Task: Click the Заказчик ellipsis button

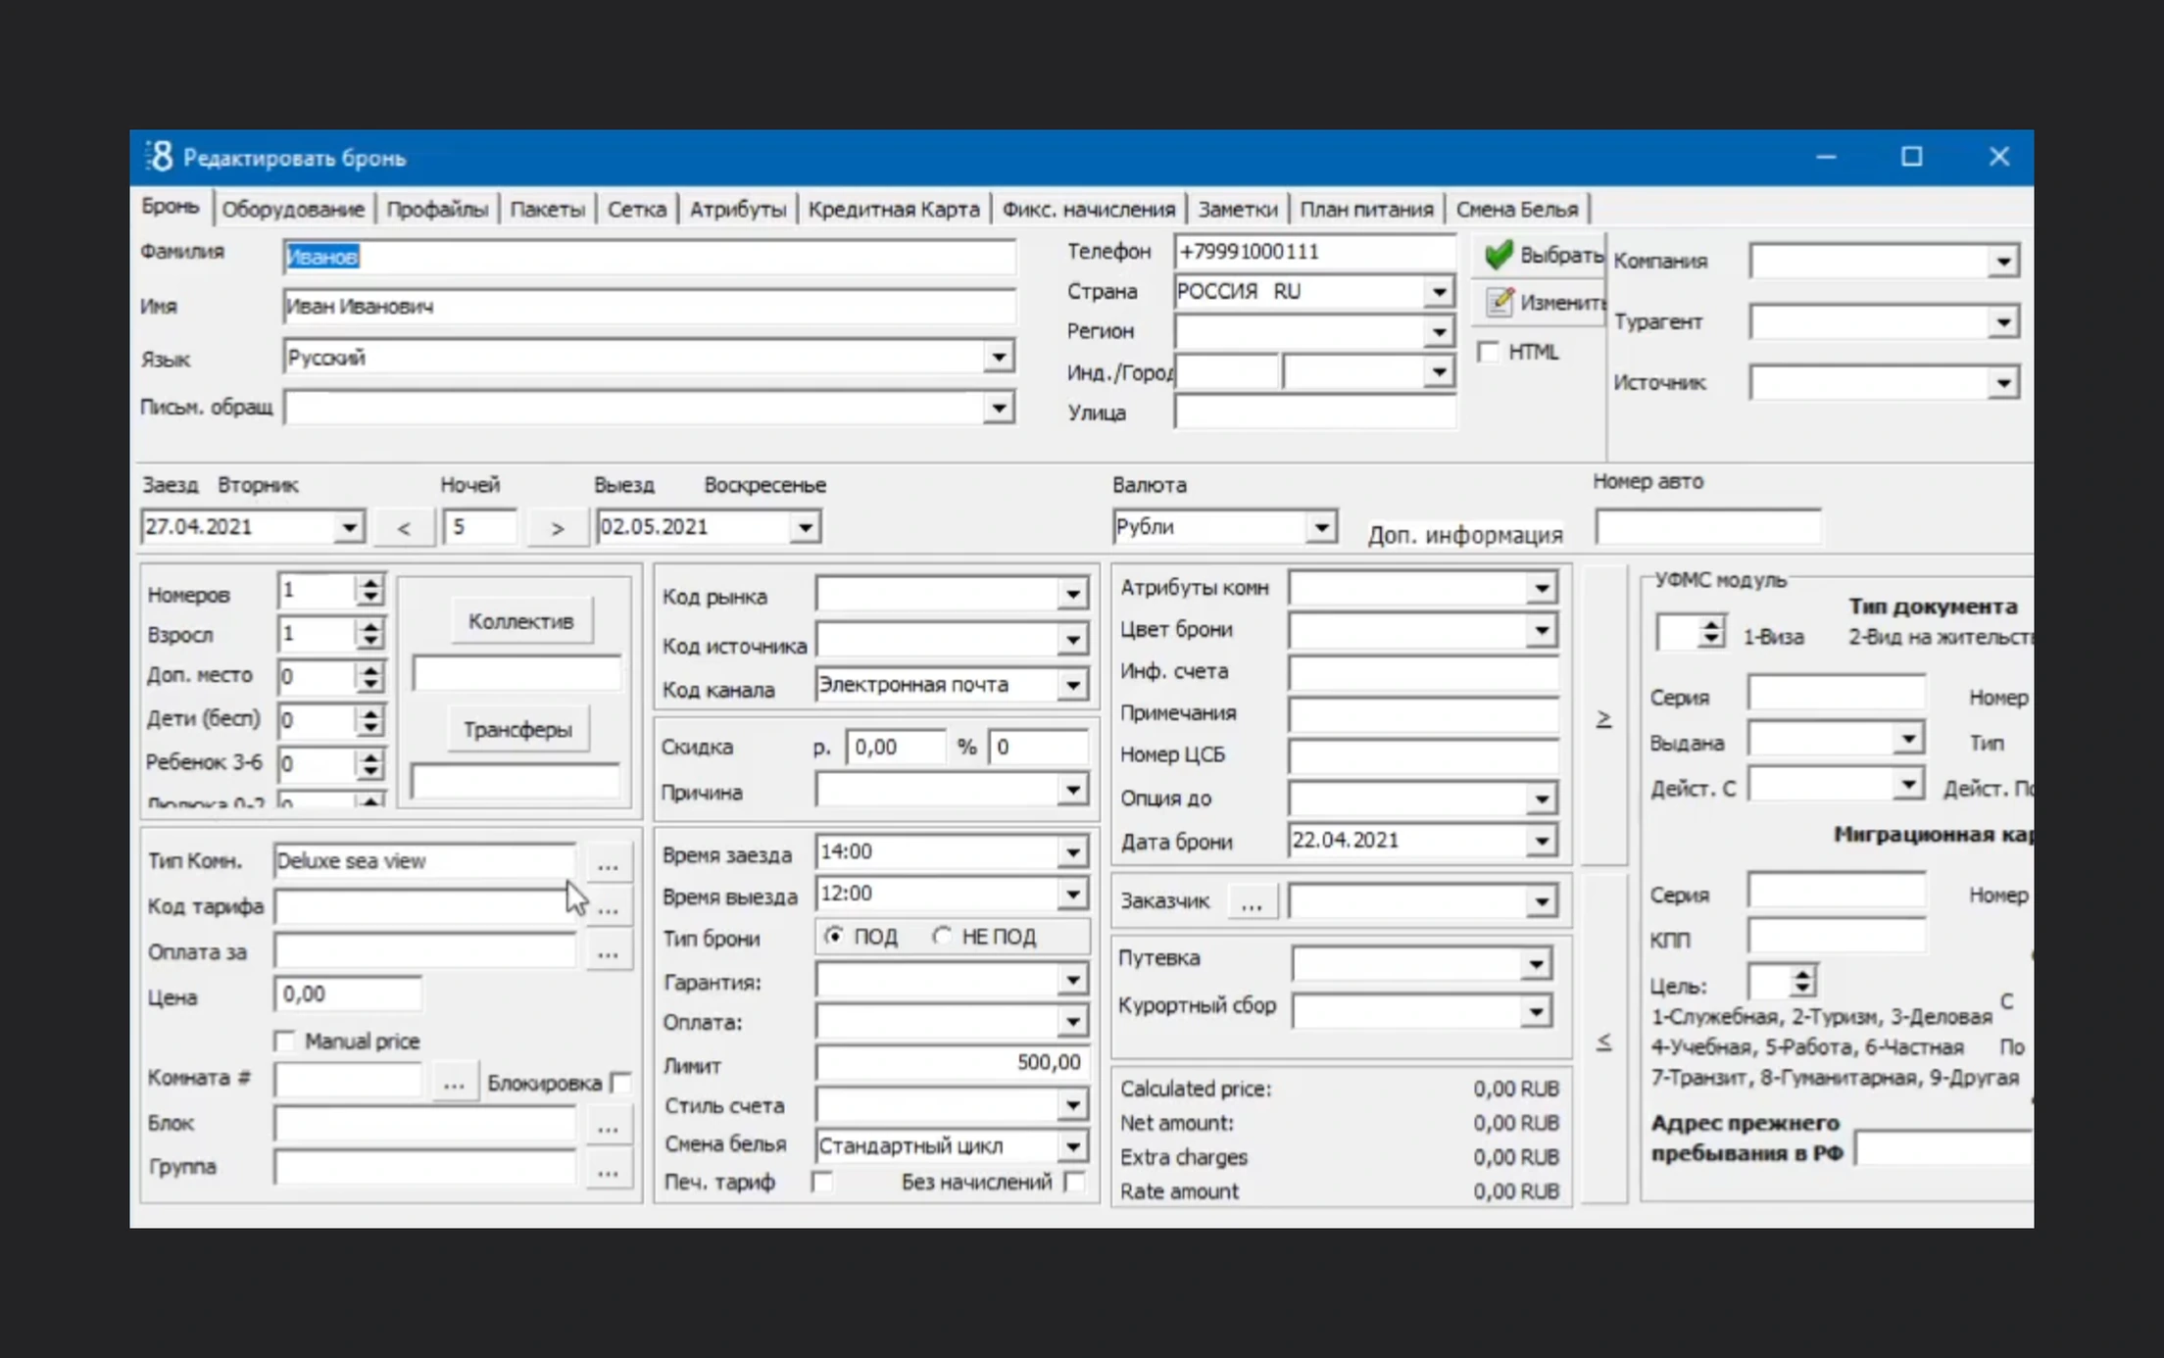Action: 1252,902
